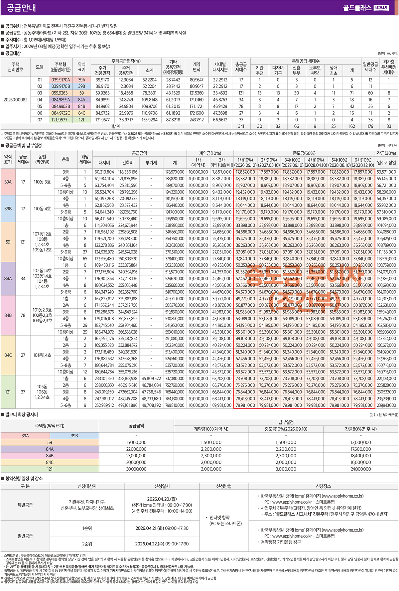This screenshot has height=591, width=399.
Task: Select the yellow 84C block in price table
Action: 8,355
